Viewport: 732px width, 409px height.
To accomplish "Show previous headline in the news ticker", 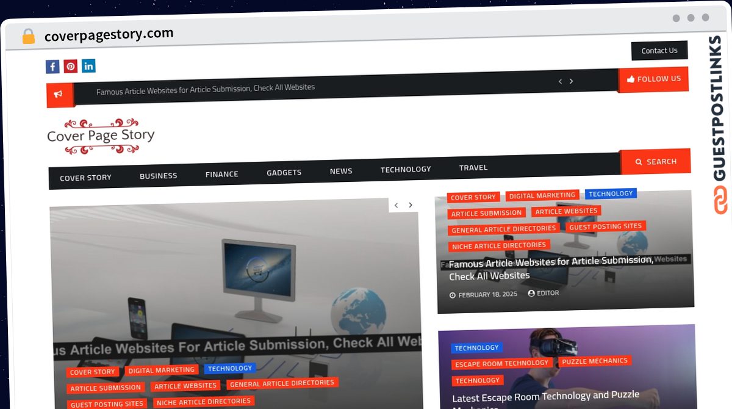I will pyautogui.click(x=560, y=81).
